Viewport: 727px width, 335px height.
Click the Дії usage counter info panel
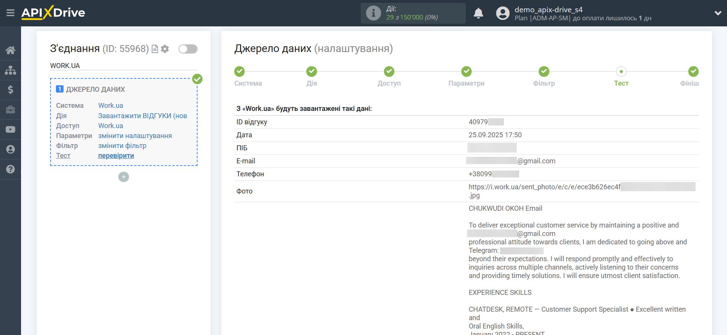(x=413, y=13)
